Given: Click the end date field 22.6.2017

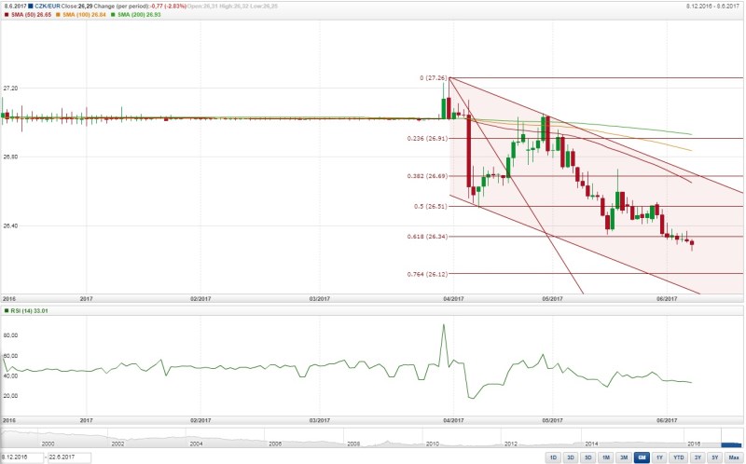Looking at the screenshot, I should pos(68,457).
